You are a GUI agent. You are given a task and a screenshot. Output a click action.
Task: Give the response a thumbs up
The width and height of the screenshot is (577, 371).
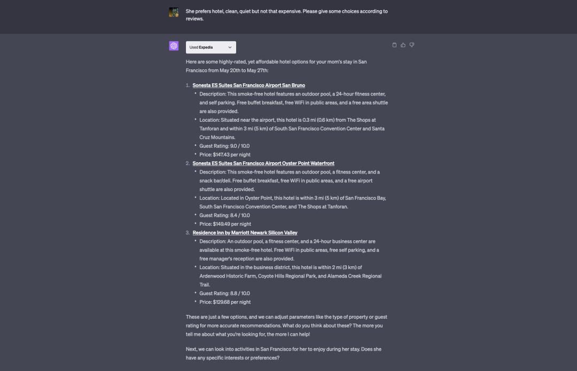tap(403, 45)
